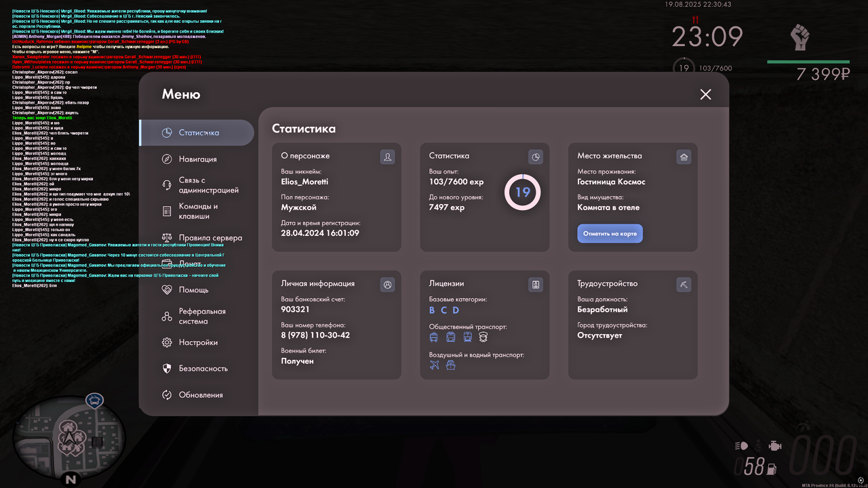
Task: Open the Навигация menu section
Action: 197,159
